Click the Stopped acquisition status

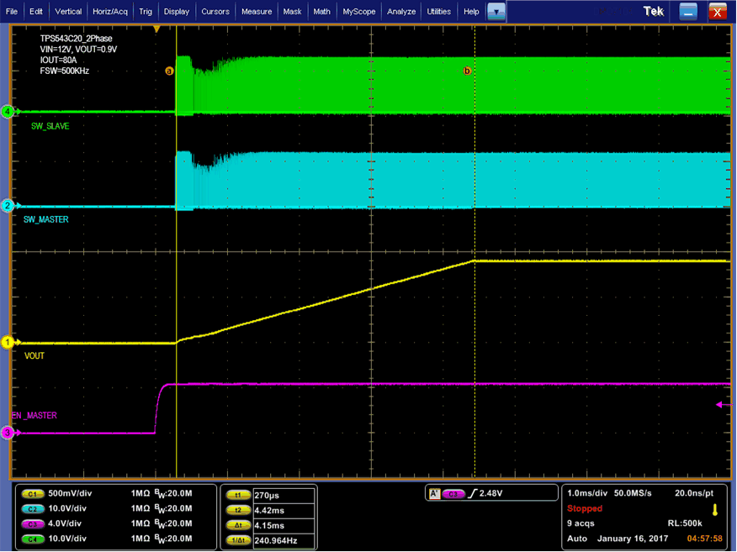[x=586, y=509]
